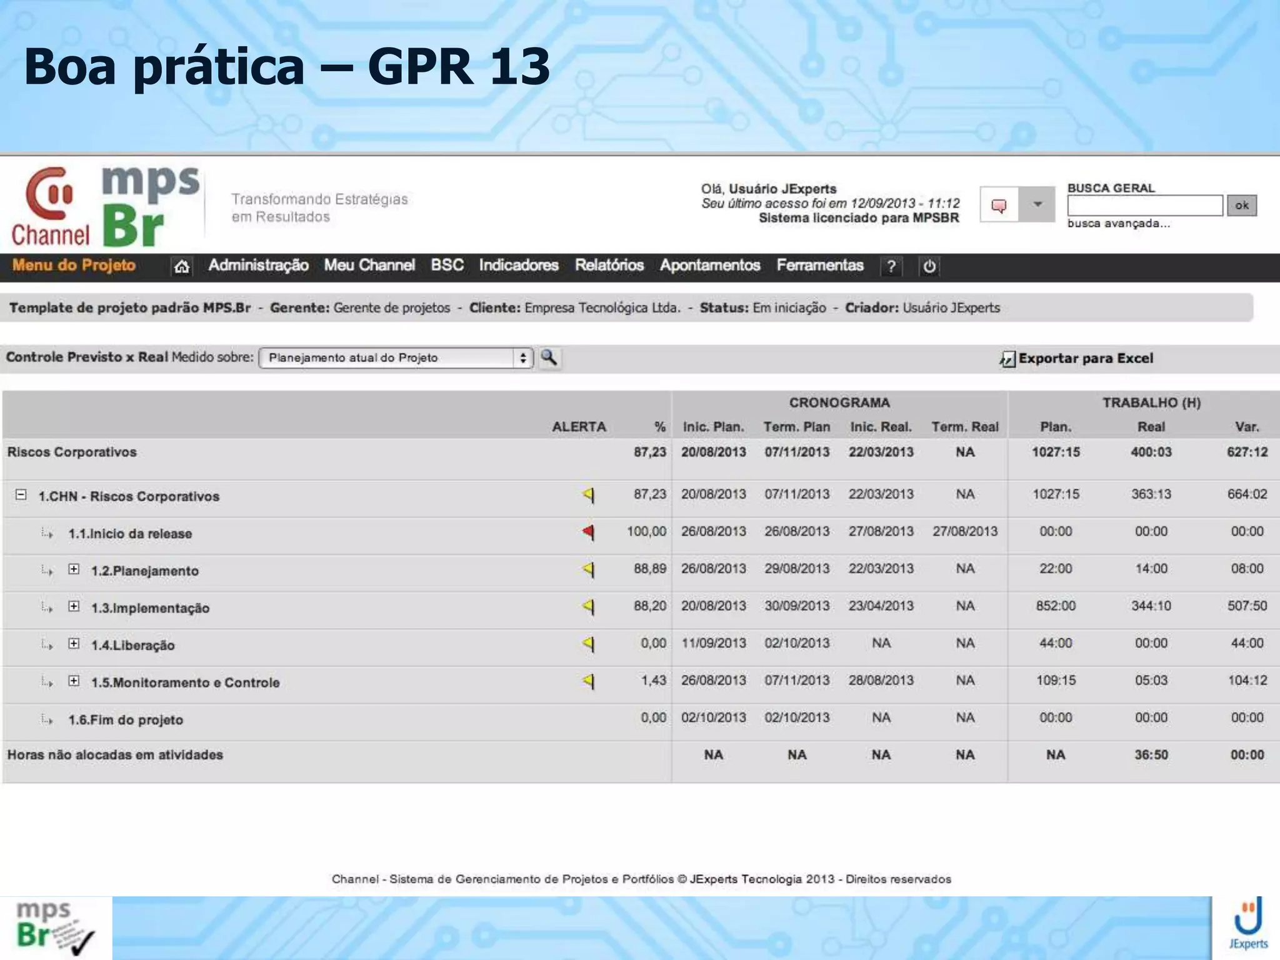The image size is (1280, 960).
Task: Expand the 1.3.Implementação node
Action: [74, 606]
